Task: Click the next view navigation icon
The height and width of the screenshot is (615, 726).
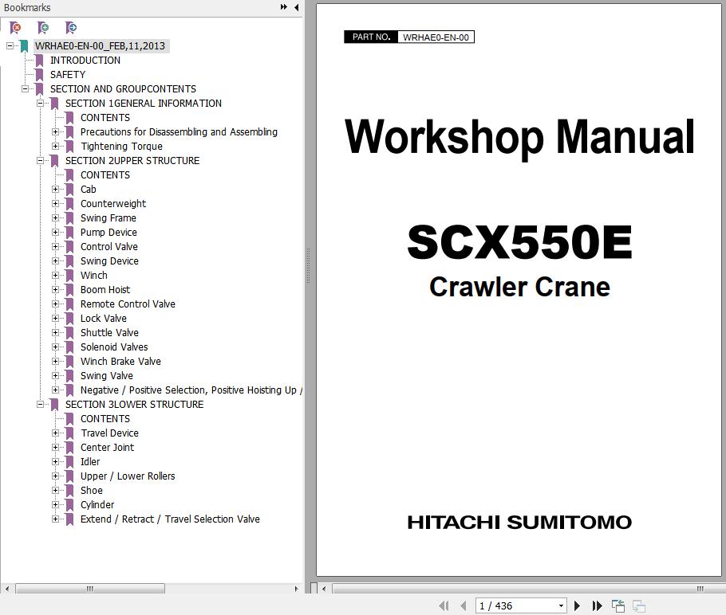Action: [x=639, y=605]
